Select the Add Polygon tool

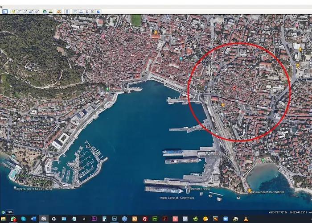pos(19,11)
